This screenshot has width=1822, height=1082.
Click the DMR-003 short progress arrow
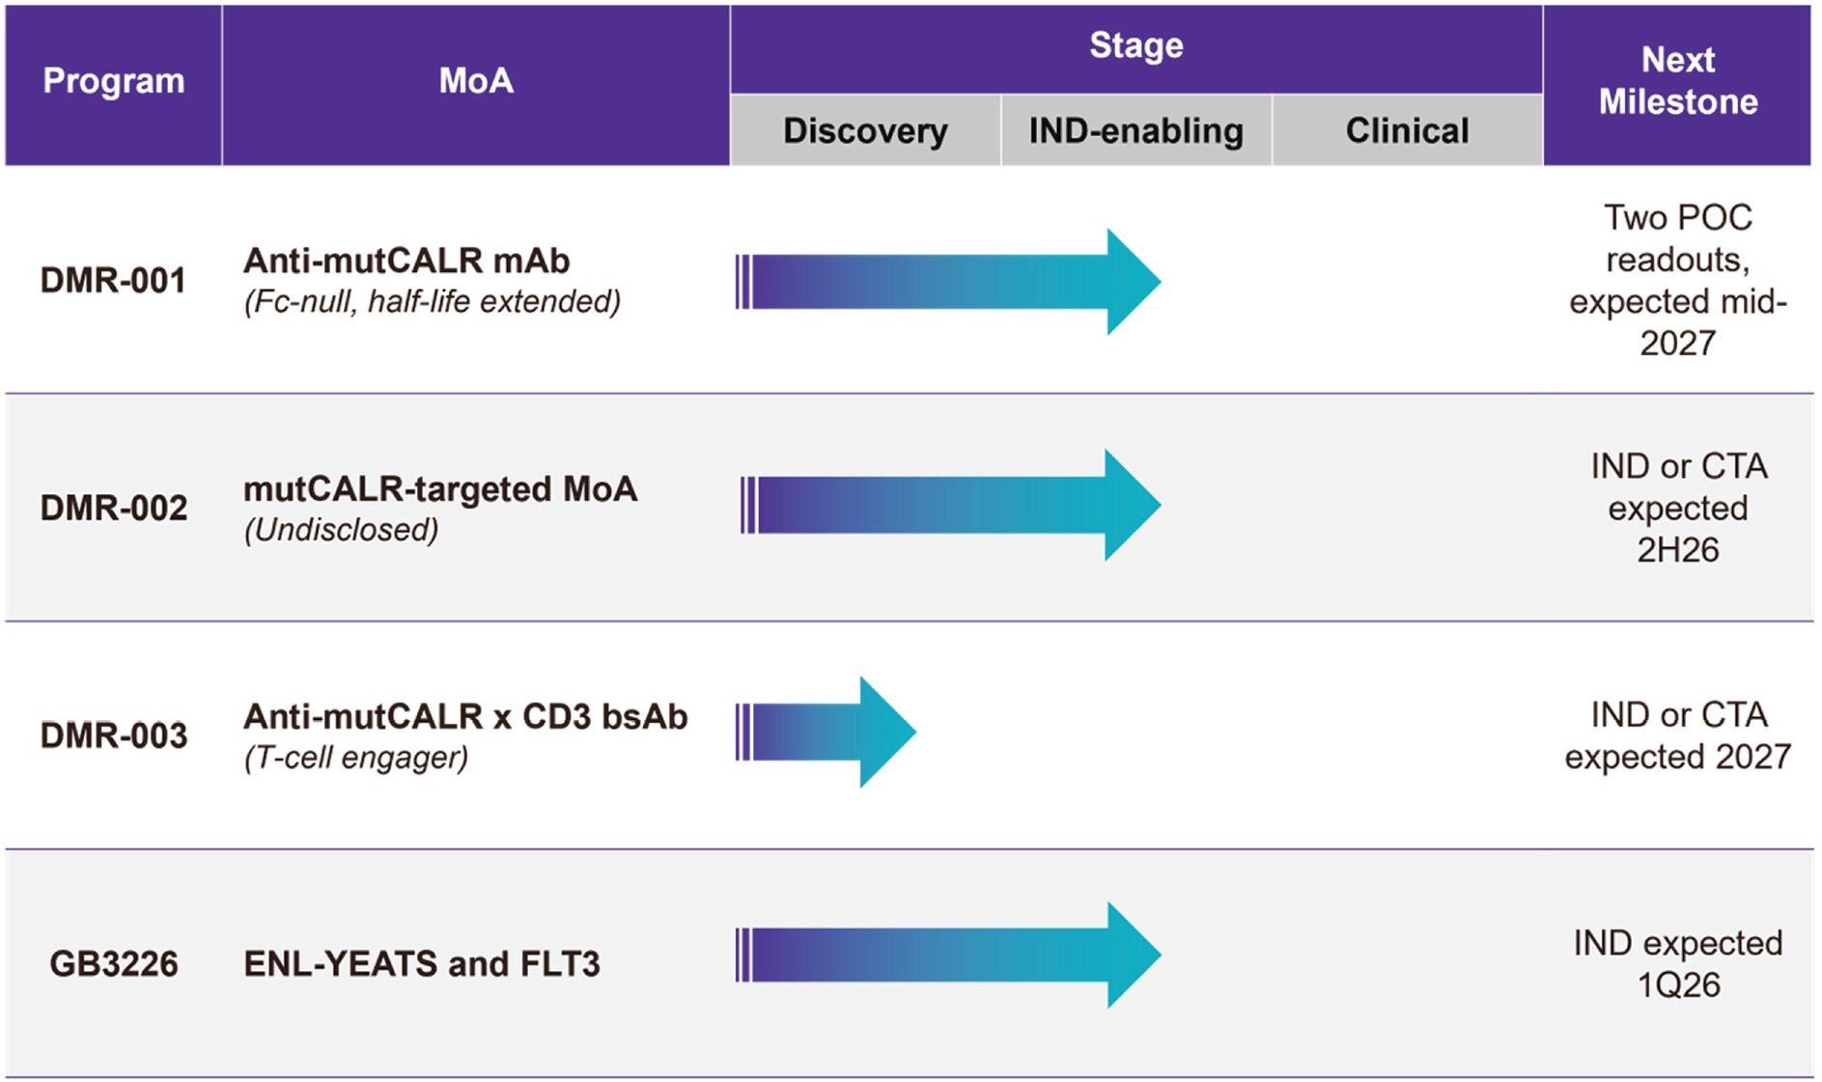click(x=826, y=732)
